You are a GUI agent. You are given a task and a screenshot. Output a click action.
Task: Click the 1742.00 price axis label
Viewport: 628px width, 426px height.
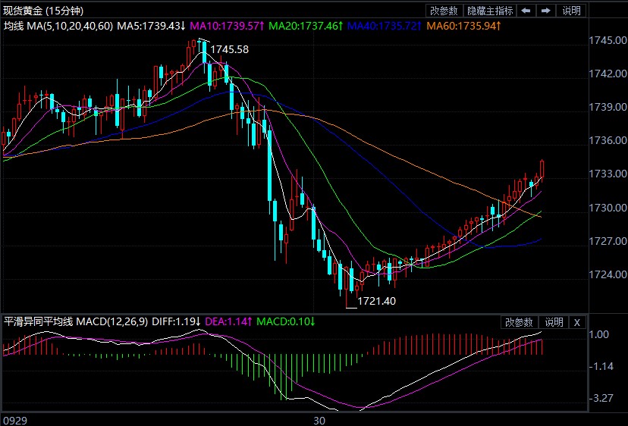coord(608,74)
